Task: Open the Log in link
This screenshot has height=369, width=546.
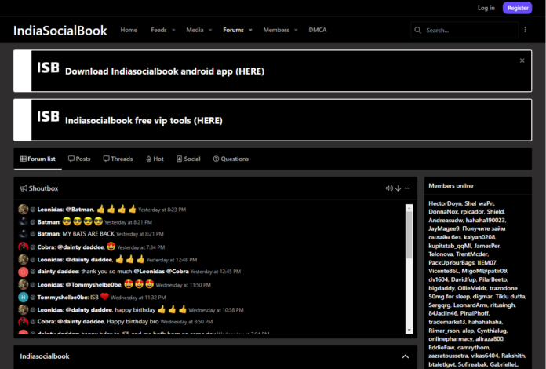Action: pos(486,8)
